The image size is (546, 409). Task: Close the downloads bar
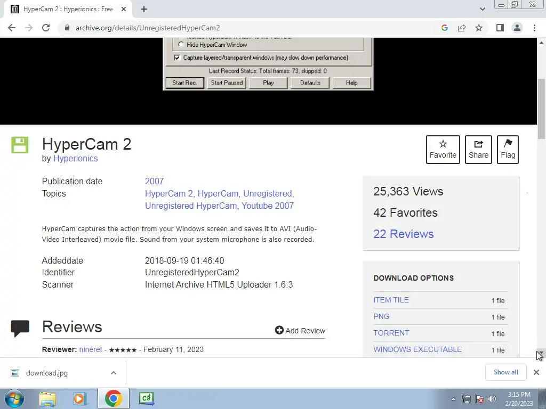[x=536, y=372]
